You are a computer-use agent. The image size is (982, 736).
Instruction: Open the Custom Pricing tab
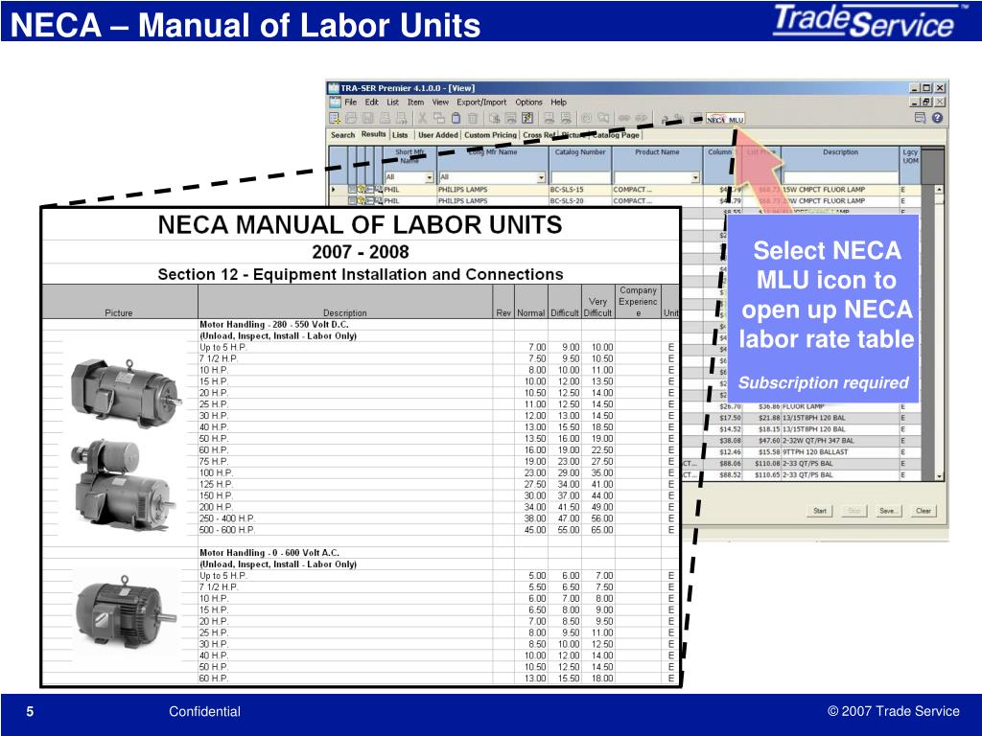point(490,135)
